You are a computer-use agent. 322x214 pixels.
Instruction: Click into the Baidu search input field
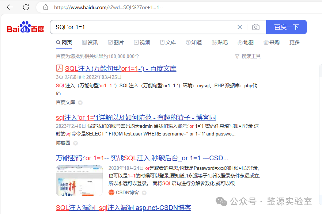click(x=143, y=27)
